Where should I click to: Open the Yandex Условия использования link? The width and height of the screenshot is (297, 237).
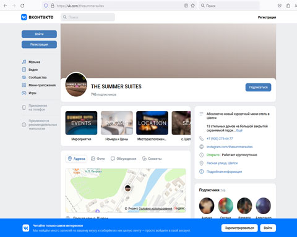(155, 209)
